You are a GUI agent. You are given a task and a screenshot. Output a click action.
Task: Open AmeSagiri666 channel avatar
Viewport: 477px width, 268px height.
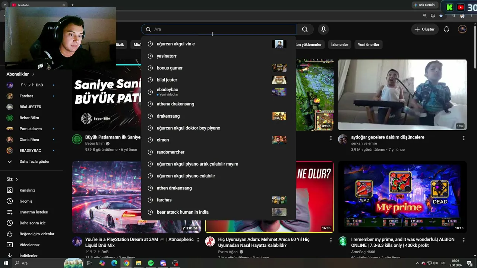[343, 242]
